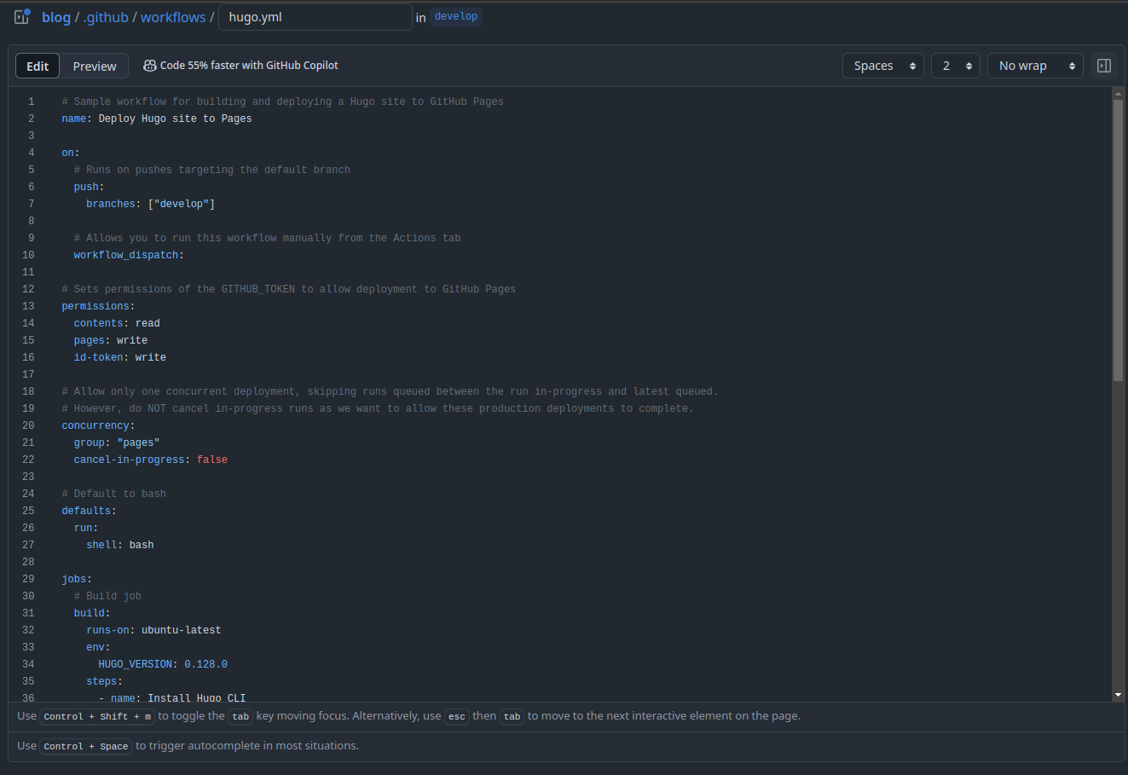Click the 'build:' key on line 31
This screenshot has height=775, width=1128.
tap(92, 613)
